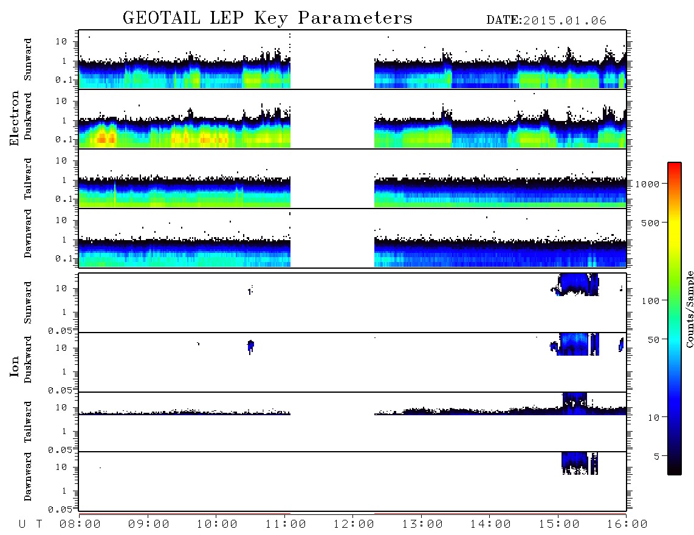This screenshot has height=535, width=694.
Task: Click the Ion Duskward burst near 10:30
Action: coord(250,347)
